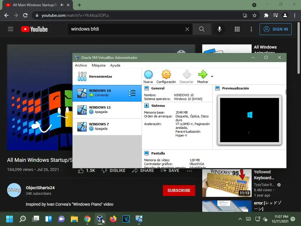Select the WINDOWS 7 virtual machine
Screen dimensions: 301x226
pos(107,127)
